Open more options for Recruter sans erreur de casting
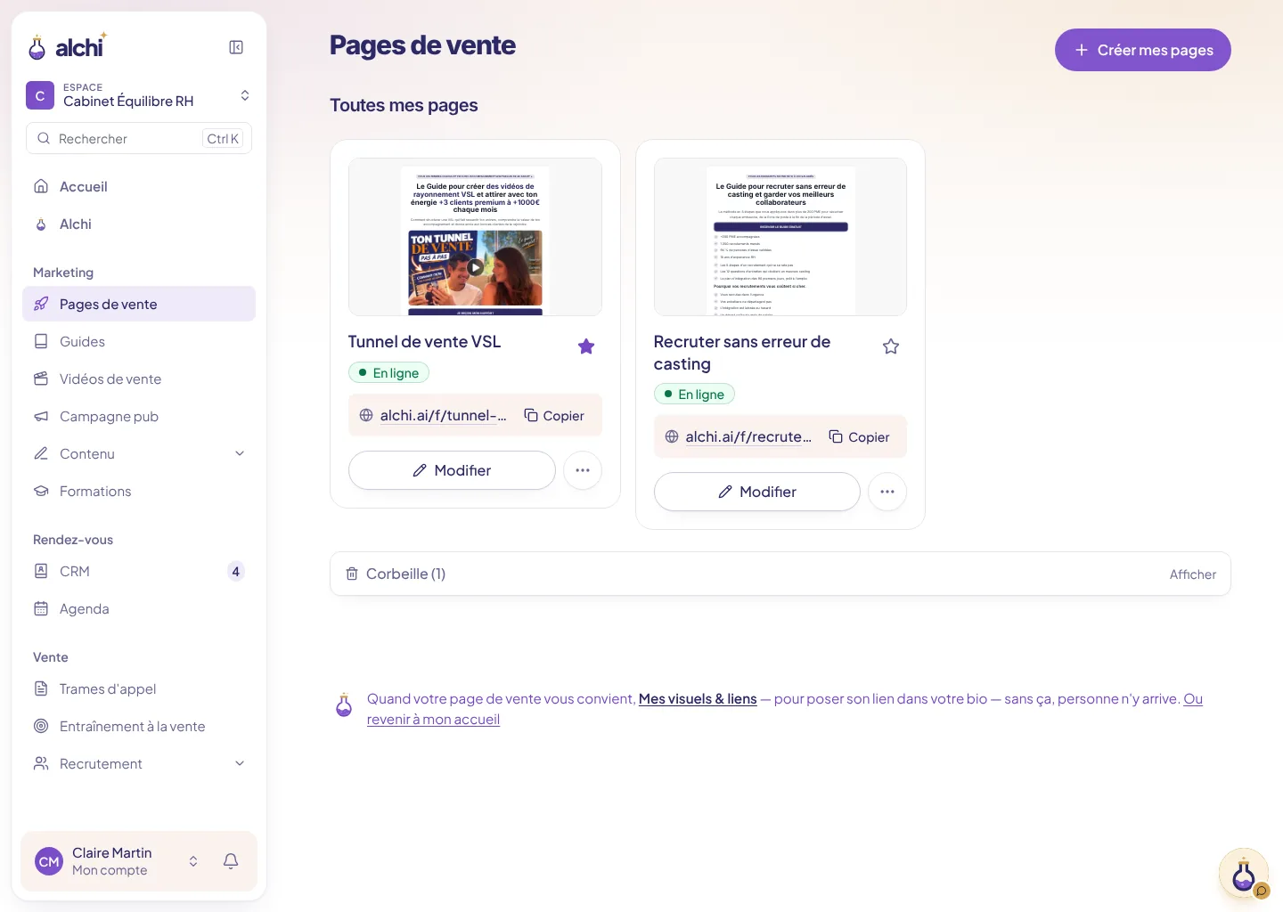 click(x=887, y=492)
